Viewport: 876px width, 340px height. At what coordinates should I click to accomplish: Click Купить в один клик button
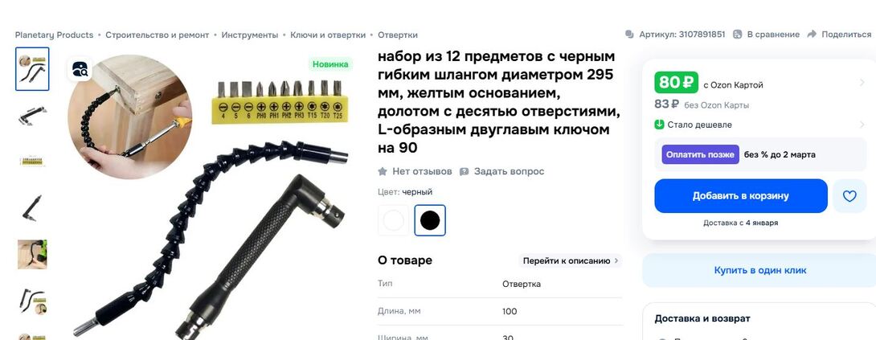click(x=759, y=270)
